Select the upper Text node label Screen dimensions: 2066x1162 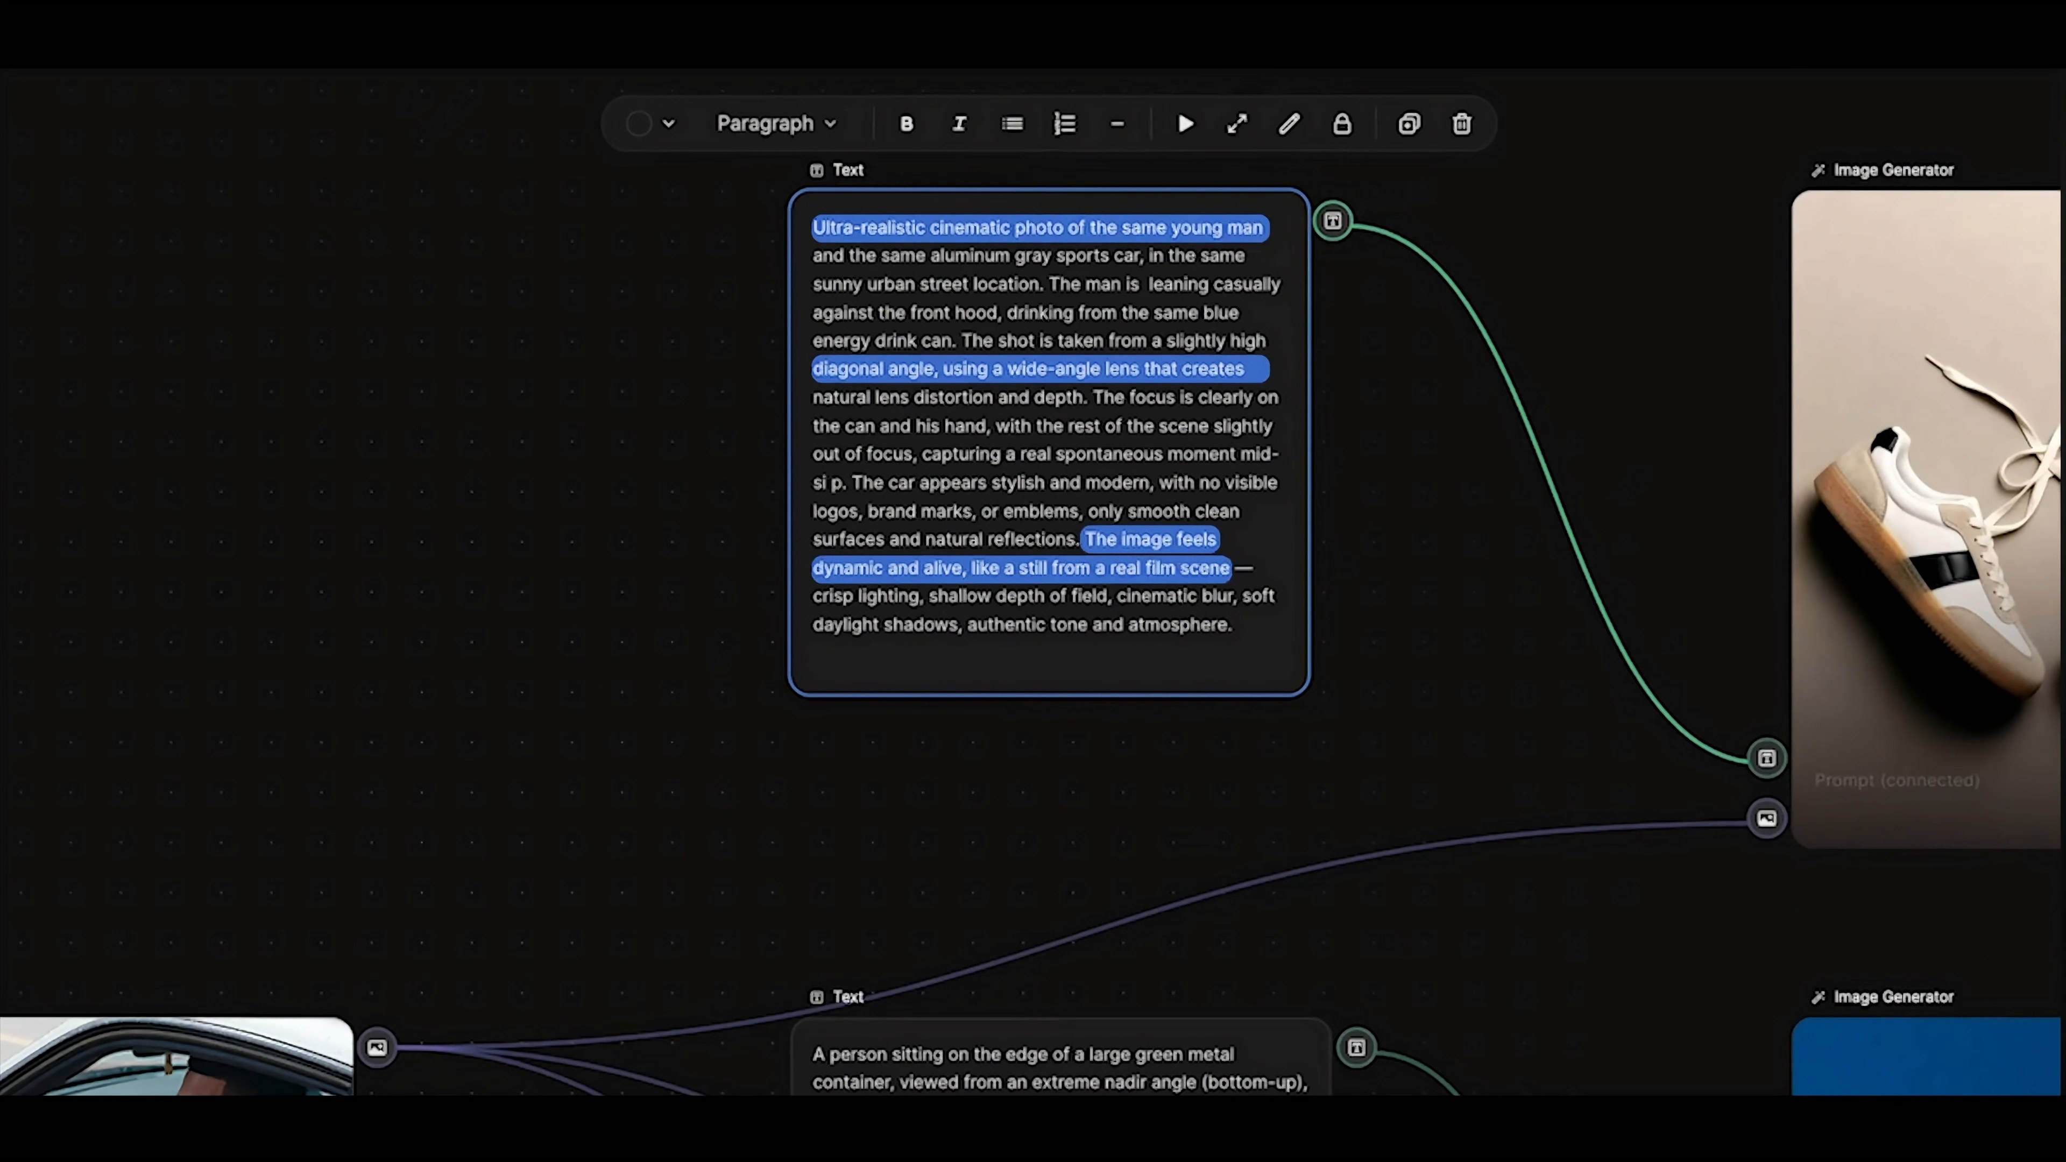848,170
